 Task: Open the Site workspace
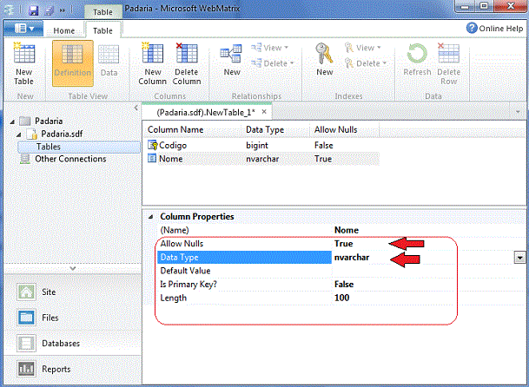49,292
